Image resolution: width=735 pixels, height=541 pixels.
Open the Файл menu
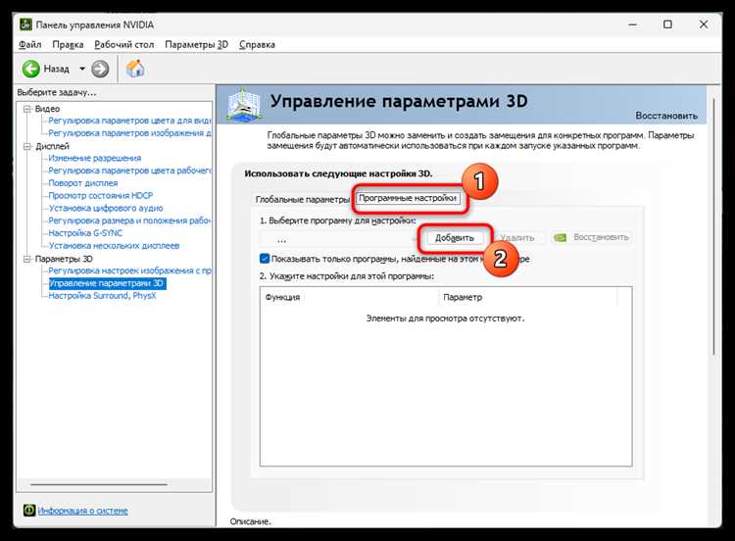[30, 44]
